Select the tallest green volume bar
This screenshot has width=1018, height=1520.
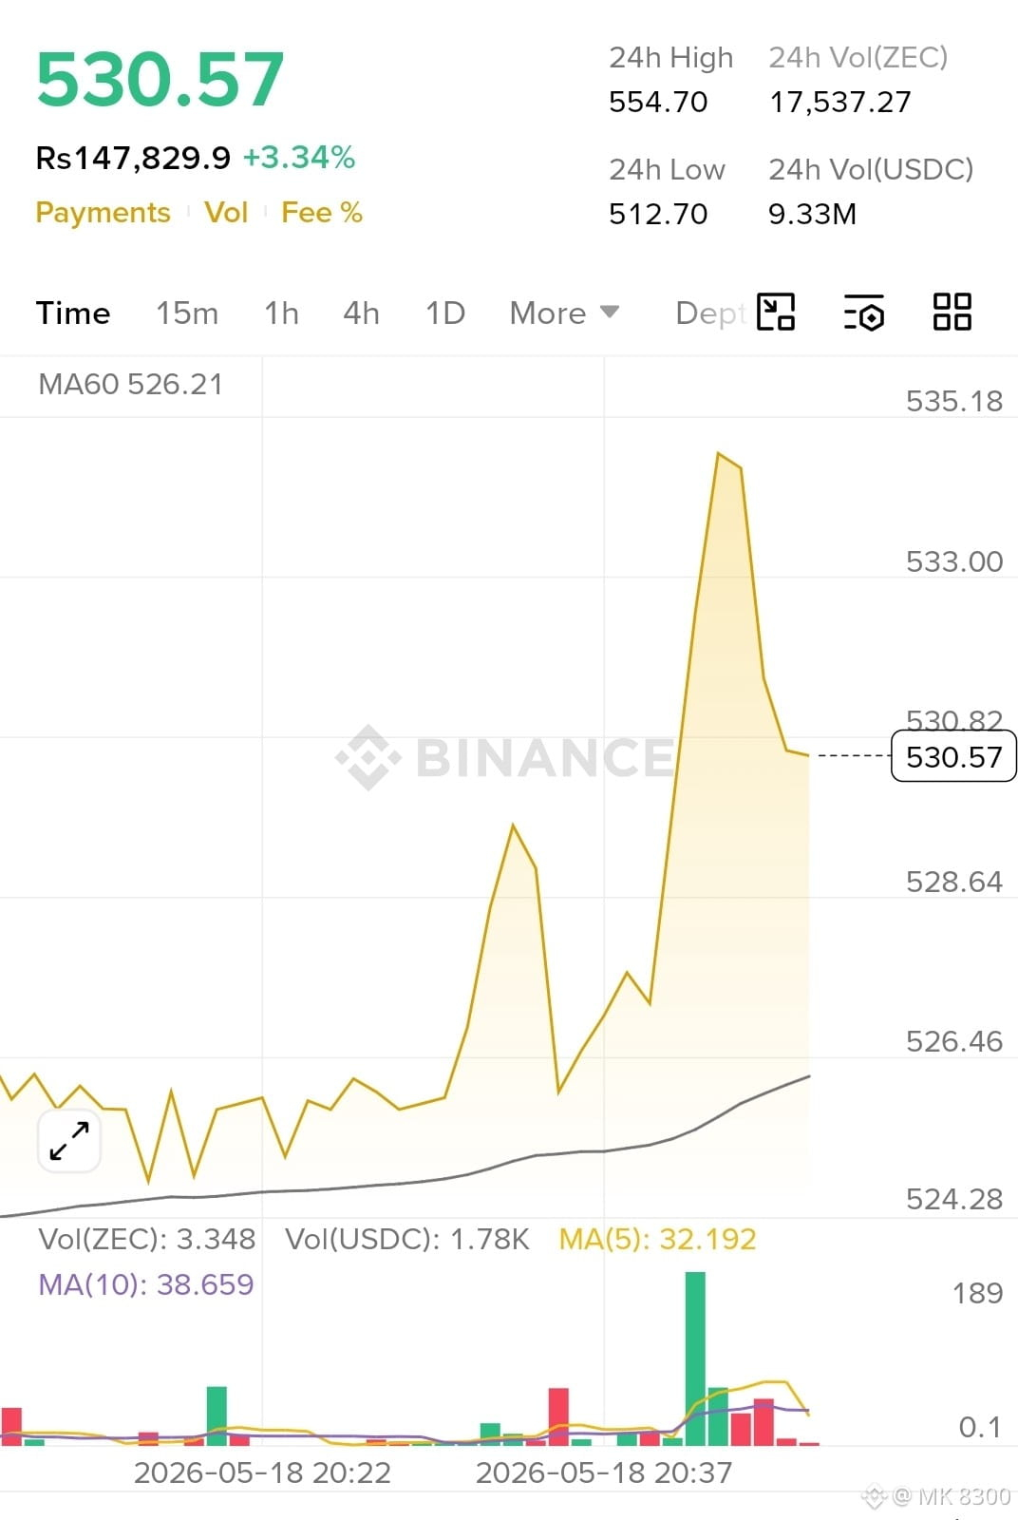point(695,1358)
